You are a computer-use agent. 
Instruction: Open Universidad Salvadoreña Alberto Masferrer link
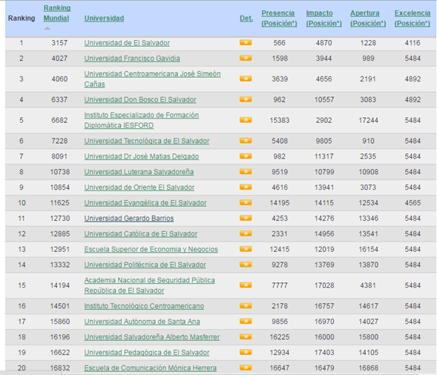[x=152, y=337]
